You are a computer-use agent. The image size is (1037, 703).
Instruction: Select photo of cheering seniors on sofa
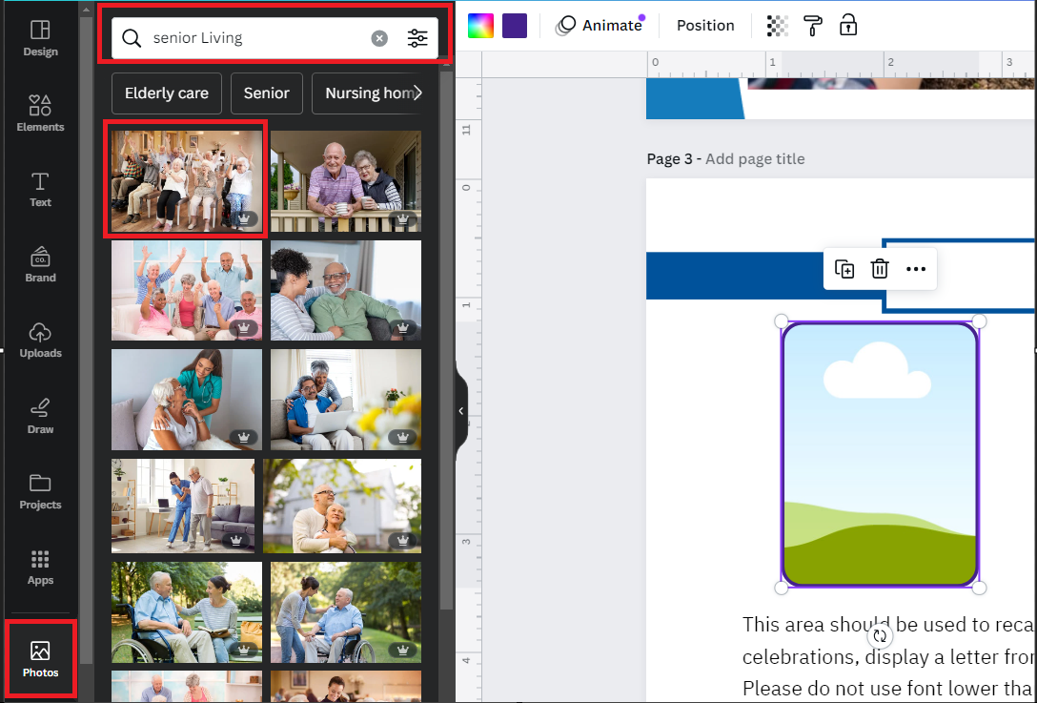point(187,290)
